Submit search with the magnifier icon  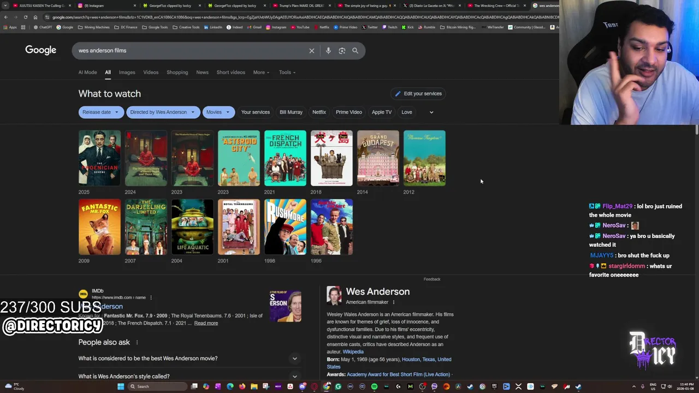click(x=355, y=51)
